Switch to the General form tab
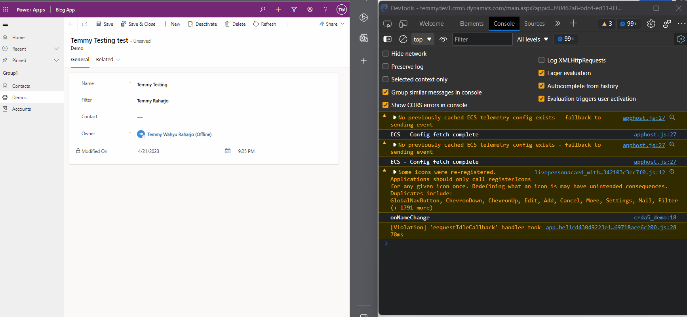This screenshot has height=317, width=687. click(x=80, y=60)
